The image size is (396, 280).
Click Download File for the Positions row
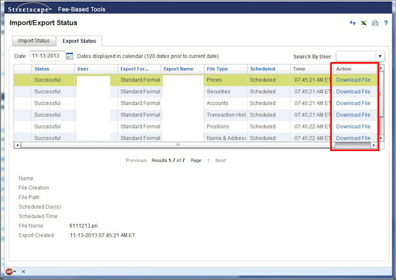tap(353, 127)
